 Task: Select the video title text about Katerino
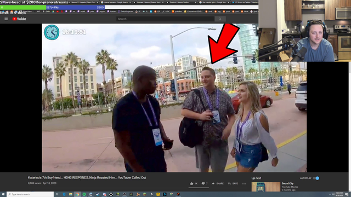[87, 178]
